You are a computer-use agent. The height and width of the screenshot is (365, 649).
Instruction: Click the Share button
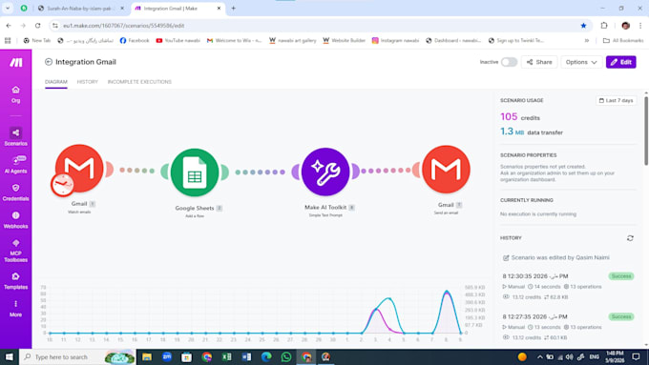[539, 62]
